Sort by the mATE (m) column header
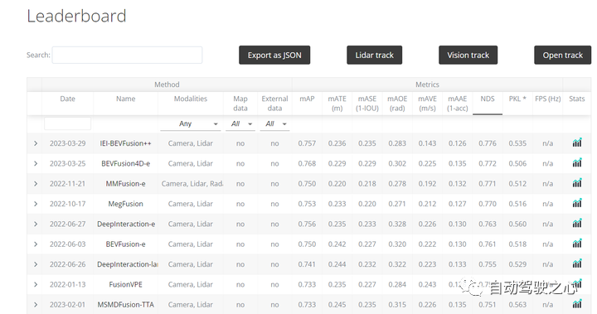Image resolution: width=597 pixels, height=314 pixels. pyautogui.click(x=337, y=104)
